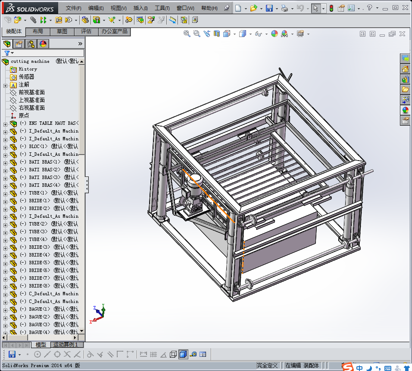The height and width of the screenshot is (371, 412).
Task: Click the 完全定义 status bar text
Action: point(267,365)
